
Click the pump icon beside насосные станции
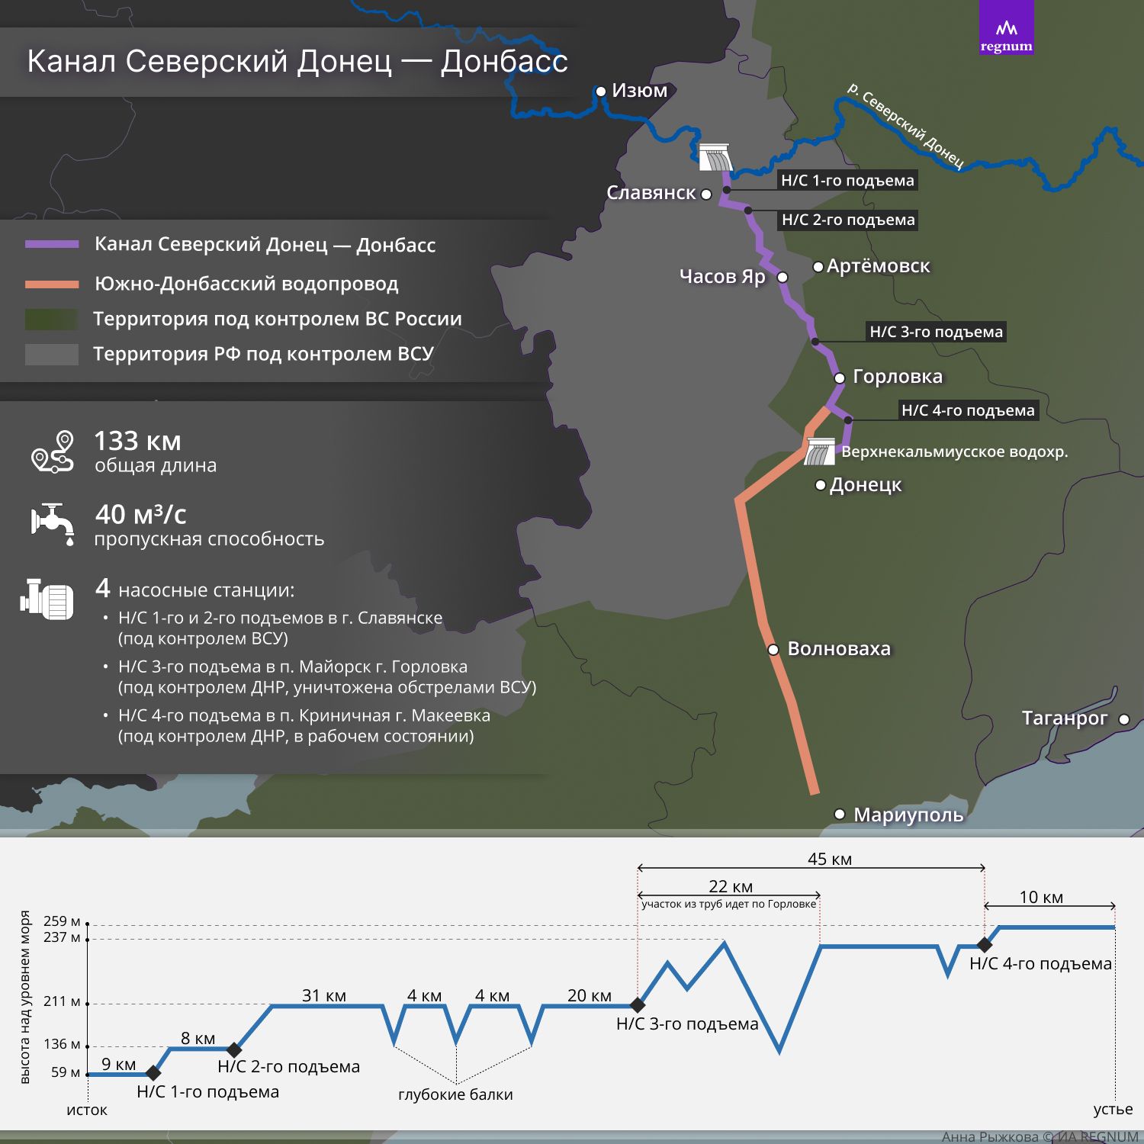[47, 599]
